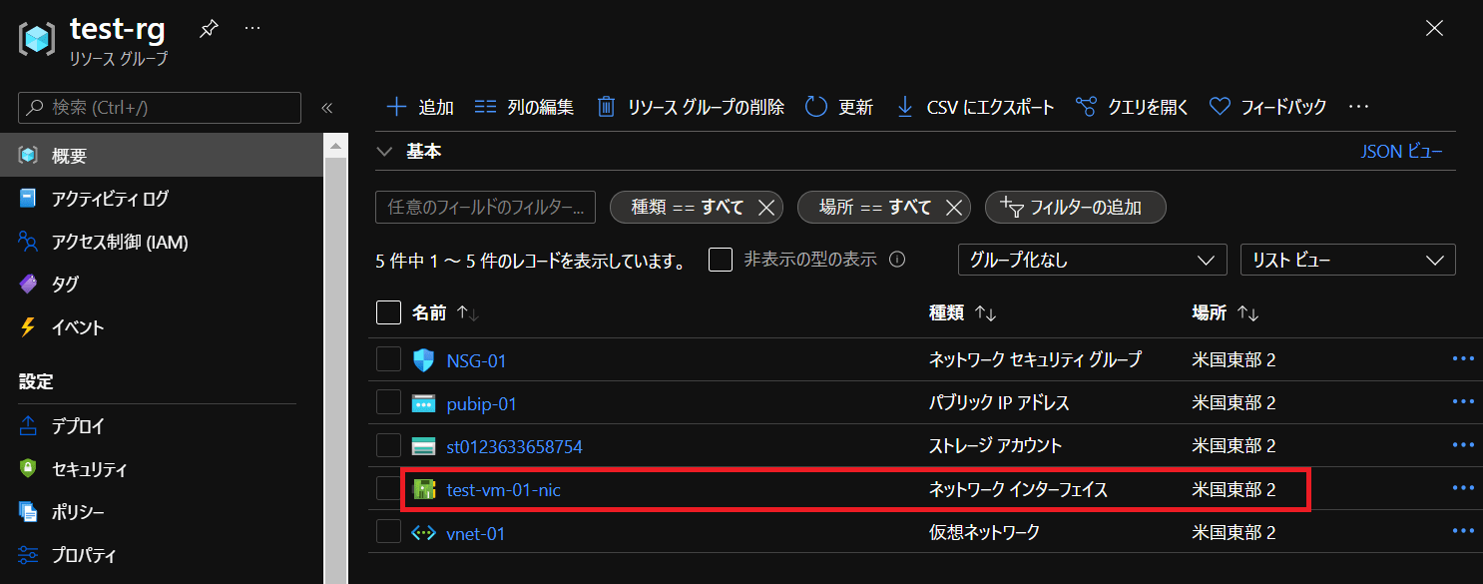Screen dimensions: 1483x584
Task: Click the 追加 plus icon
Action: (x=396, y=107)
